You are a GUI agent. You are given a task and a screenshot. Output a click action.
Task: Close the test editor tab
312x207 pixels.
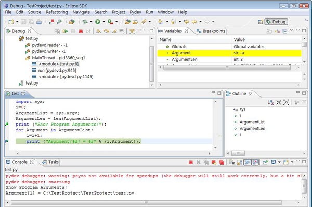point(23,94)
